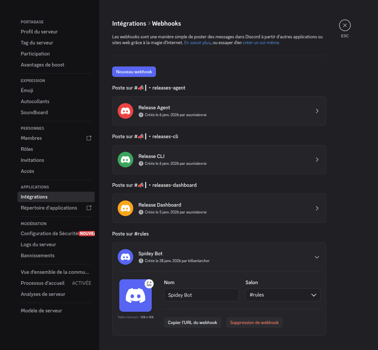The image size is (378, 350).
Task: Open Logs du serveur
Action: [x=38, y=244]
